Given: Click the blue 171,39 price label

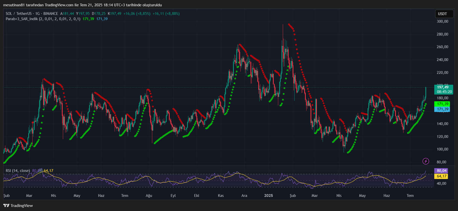Looking at the screenshot, I should pos(442,109).
